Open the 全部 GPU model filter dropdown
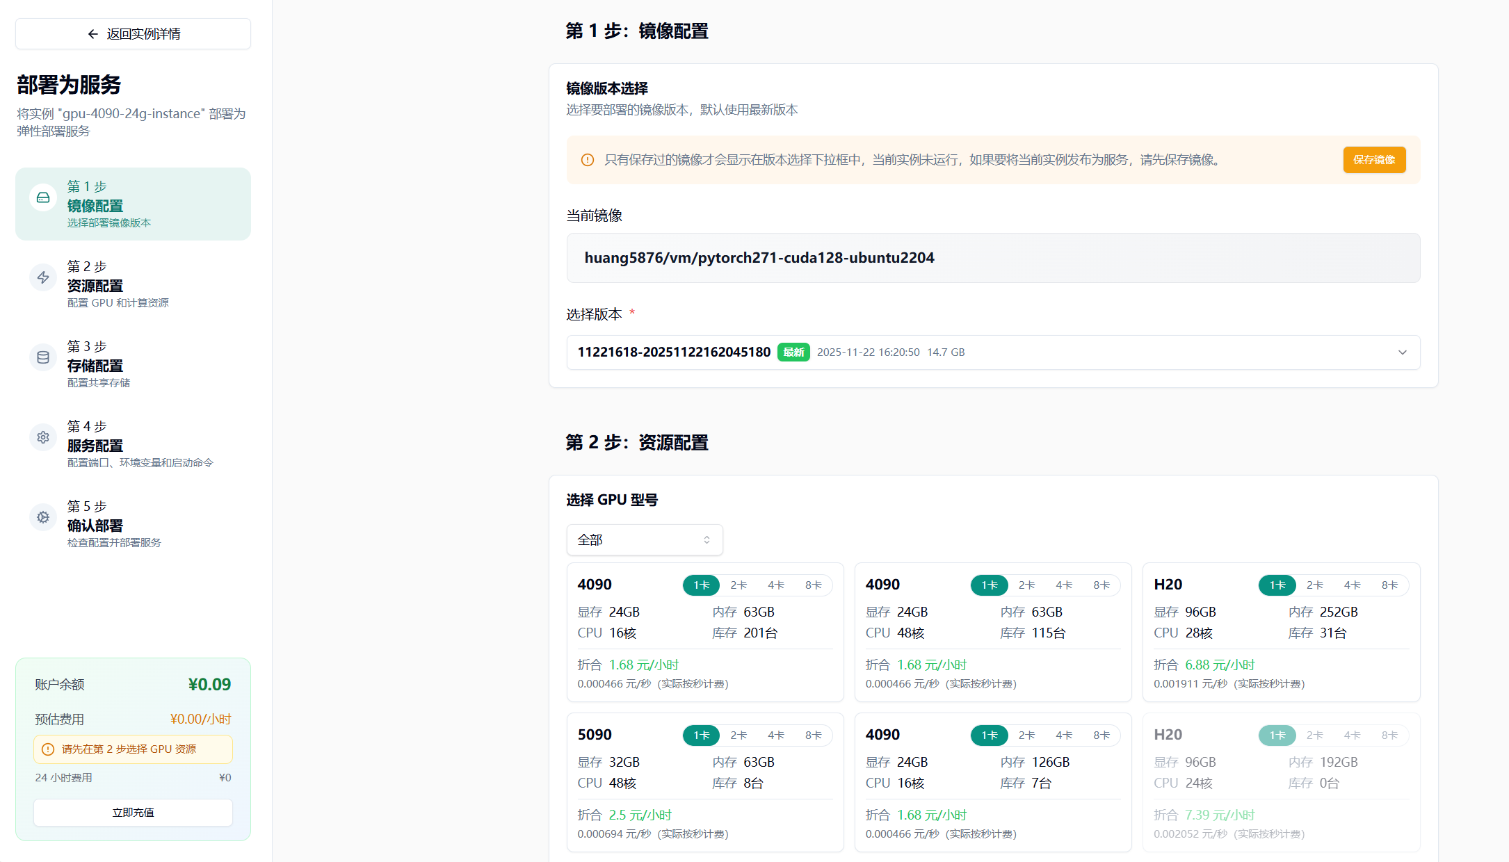 (644, 540)
